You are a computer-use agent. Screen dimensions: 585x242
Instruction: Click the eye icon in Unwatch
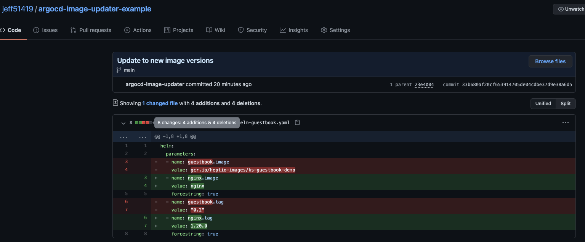click(x=561, y=9)
